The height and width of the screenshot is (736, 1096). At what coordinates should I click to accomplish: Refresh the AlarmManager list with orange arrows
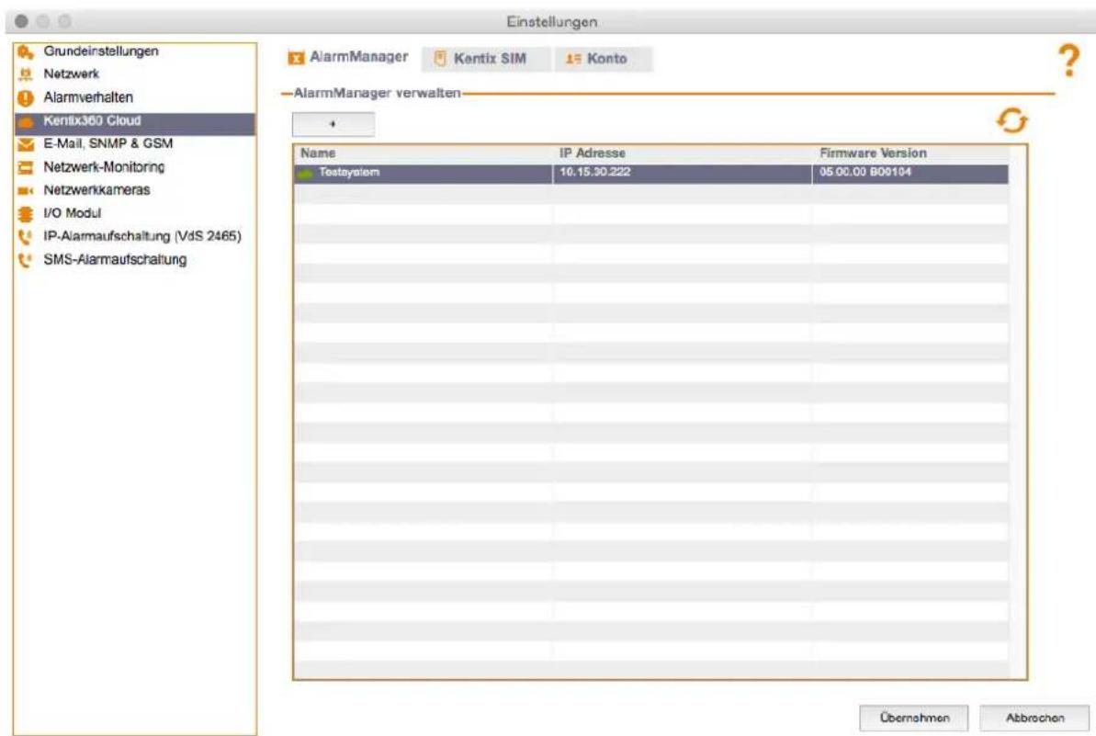pyautogui.click(x=1011, y=121)
